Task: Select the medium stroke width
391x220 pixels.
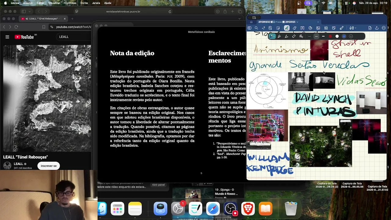Action: click(x=316, y=36)
